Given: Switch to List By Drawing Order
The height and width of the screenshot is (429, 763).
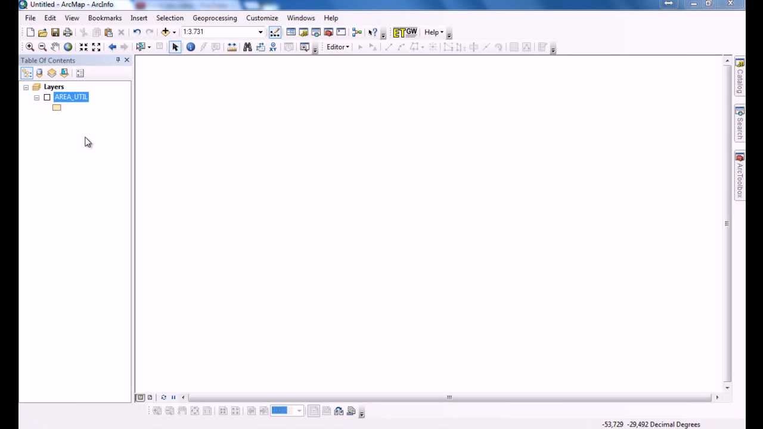Looking at the screenshot, I should point(27,73).
